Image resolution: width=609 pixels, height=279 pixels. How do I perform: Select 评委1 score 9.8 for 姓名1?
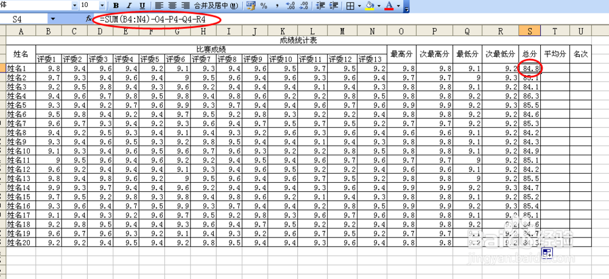[x=49, y=68]
